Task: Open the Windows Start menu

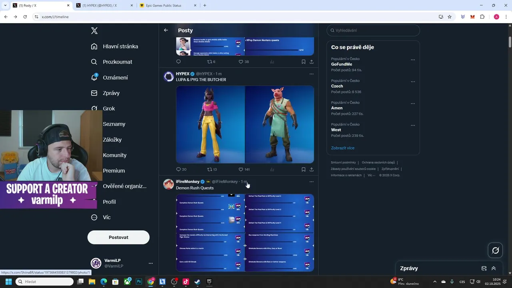Action: pos(8,282)
